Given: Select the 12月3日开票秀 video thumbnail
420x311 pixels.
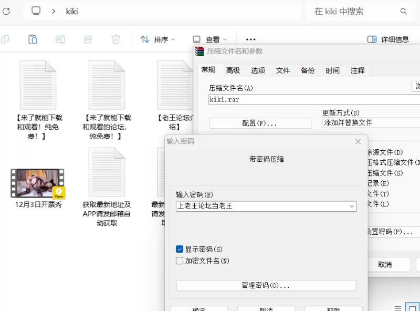Looking at the screenshot, I should click(38, 183).
